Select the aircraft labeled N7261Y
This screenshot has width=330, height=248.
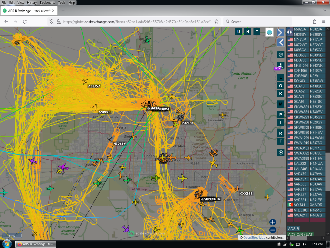pos(111,139)
